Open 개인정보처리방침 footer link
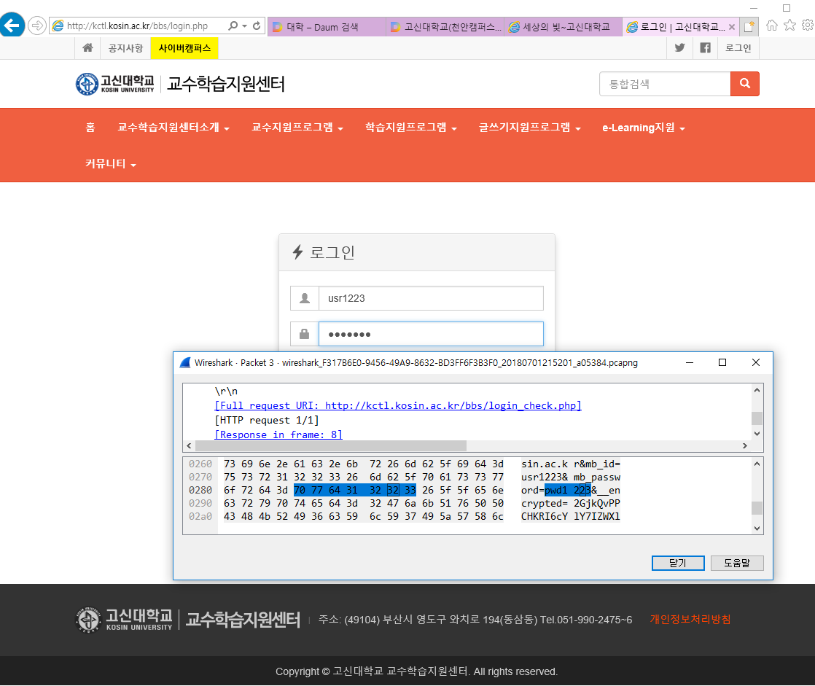This screenshot has width=815, height=686. pyautogui.click(x=690, y=619)
